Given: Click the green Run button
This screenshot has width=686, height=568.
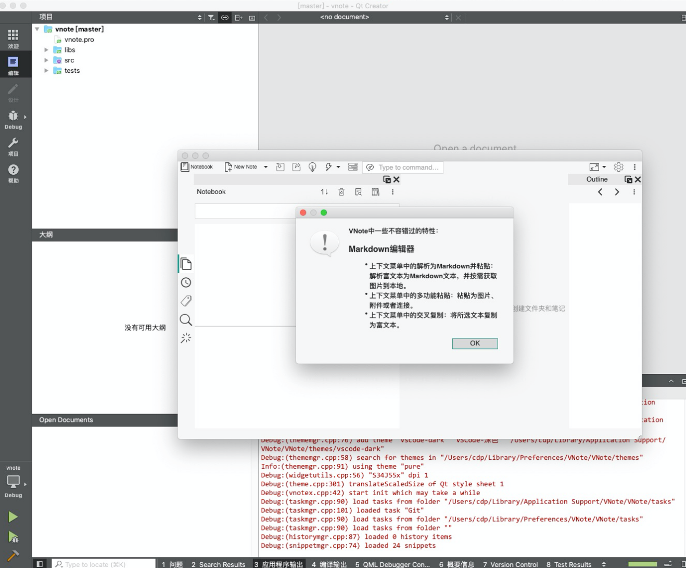Looking at the screenshot, I should [13, 517].
